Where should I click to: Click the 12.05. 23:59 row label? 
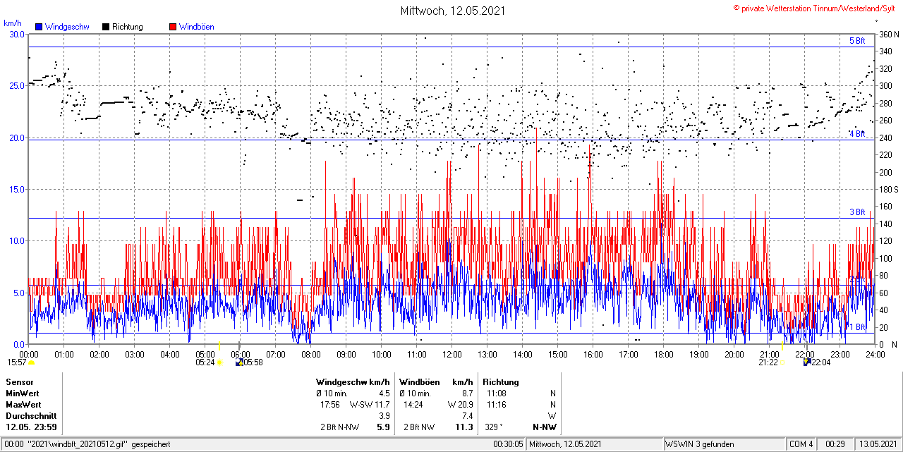(32, 427)
